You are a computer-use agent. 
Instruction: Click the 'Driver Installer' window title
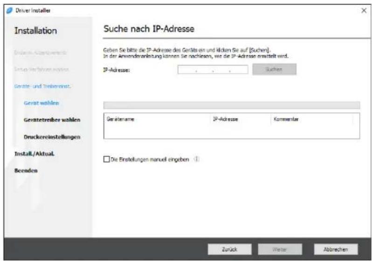tap(33, 10)
